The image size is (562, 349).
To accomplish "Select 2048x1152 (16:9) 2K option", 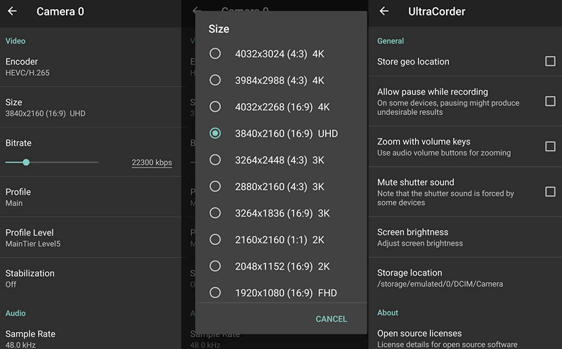I will coord(282,266).
